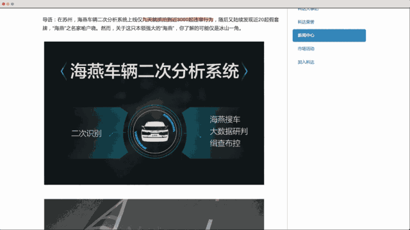Viewport: 410px width, 230px height.
Task: Click the highlighted phrase in the intro paragraph
Action: pos(178,20)
